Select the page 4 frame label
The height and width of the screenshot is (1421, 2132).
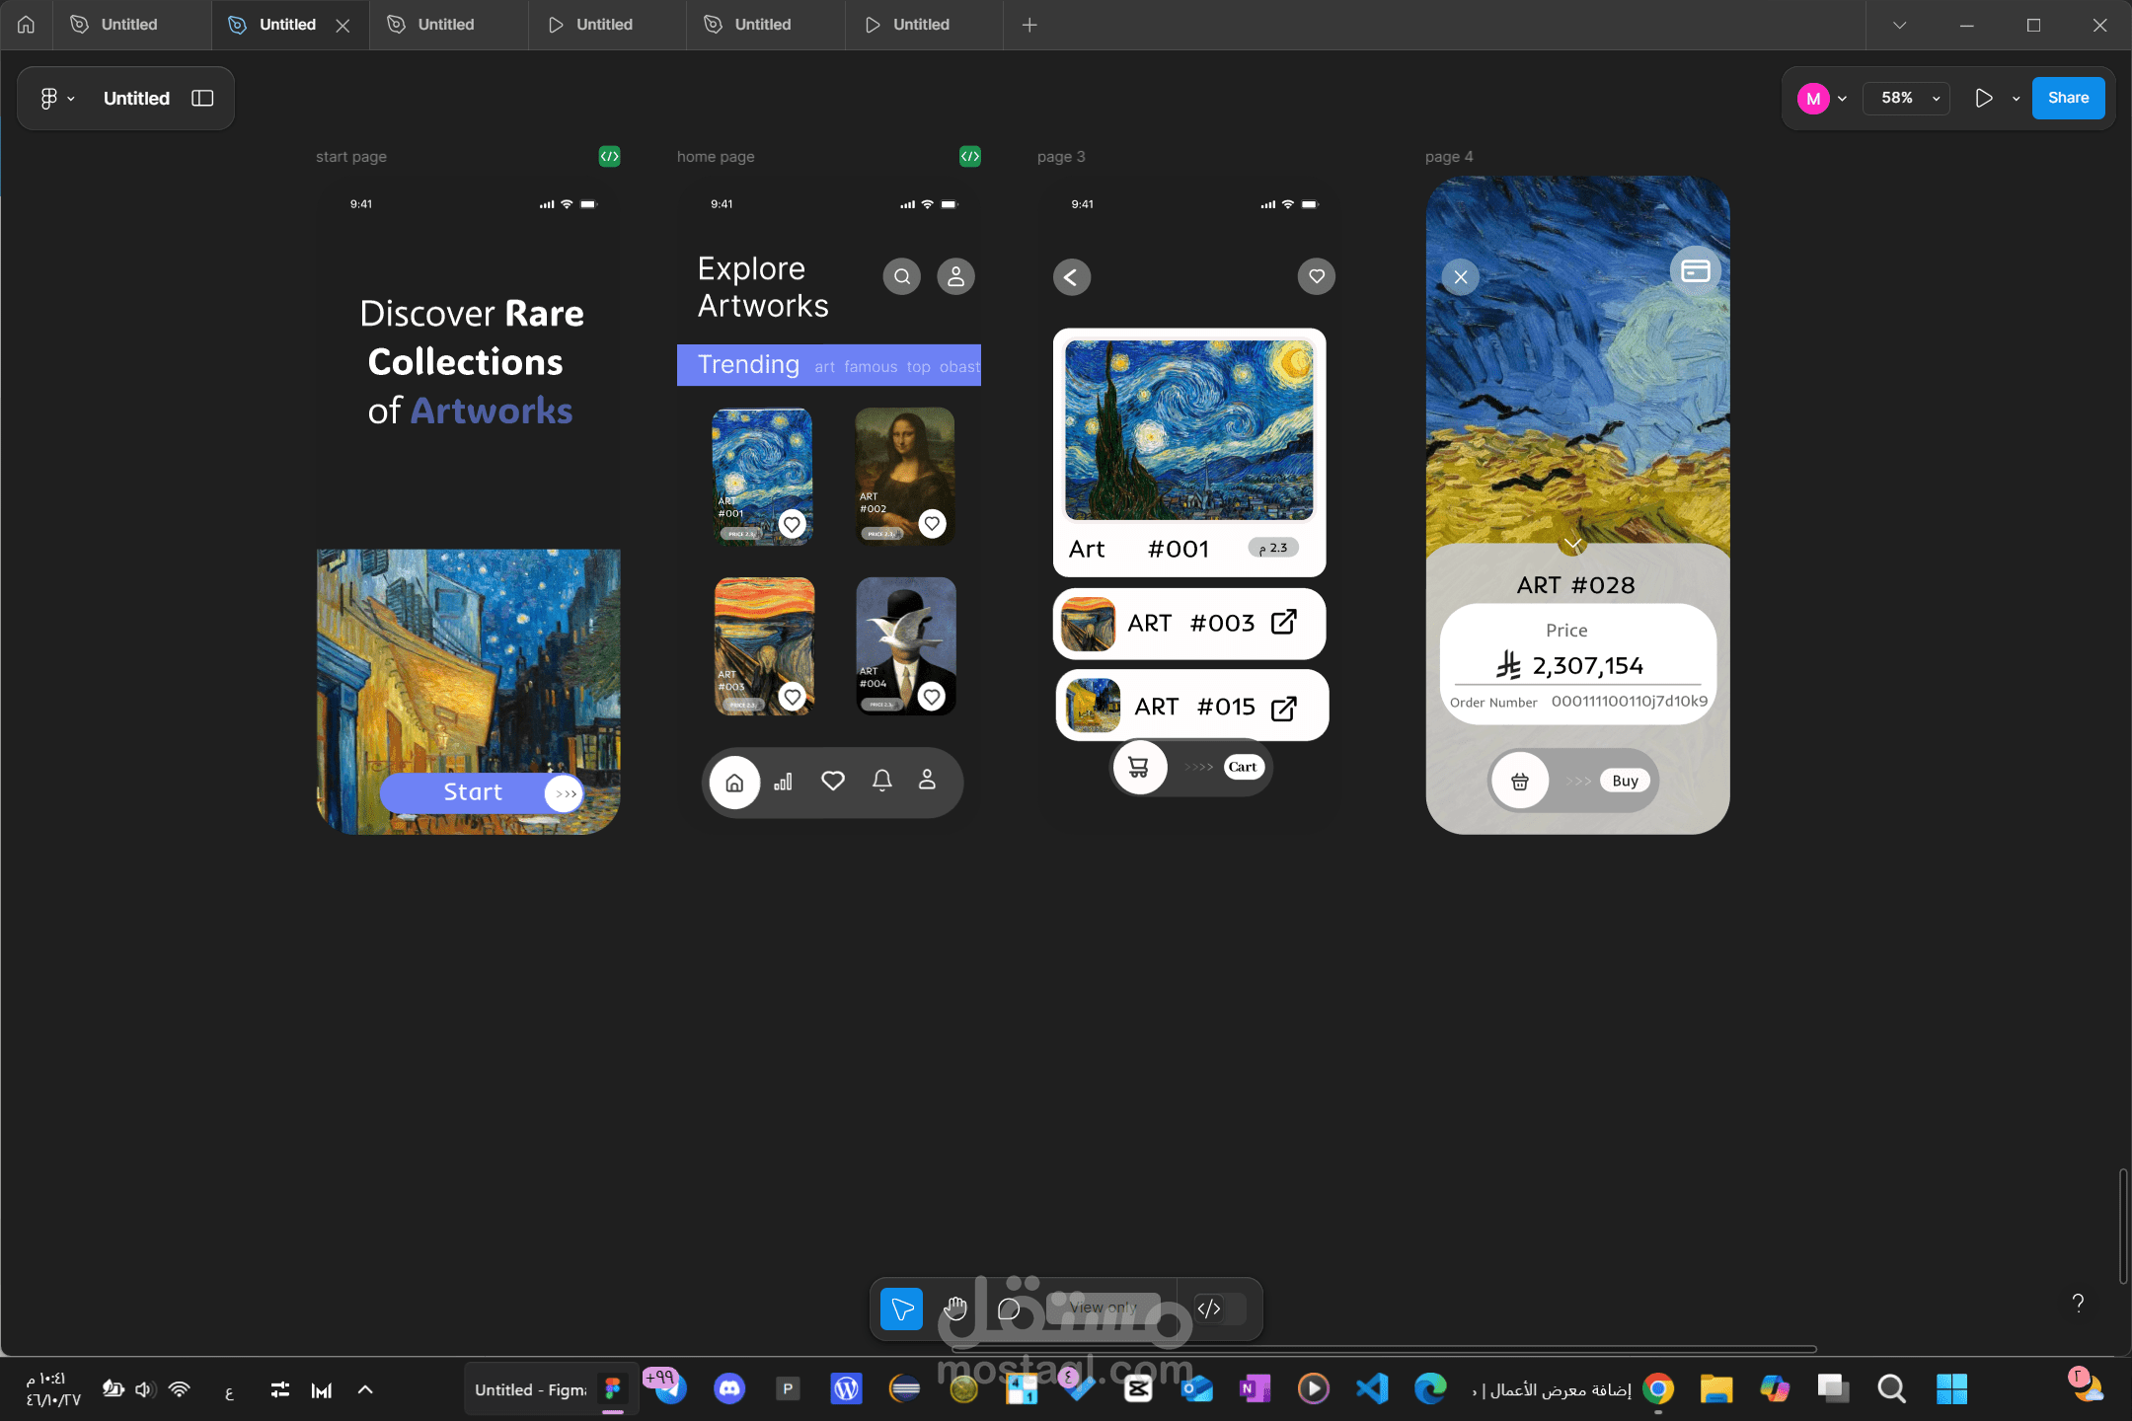tap(1449, 156)
